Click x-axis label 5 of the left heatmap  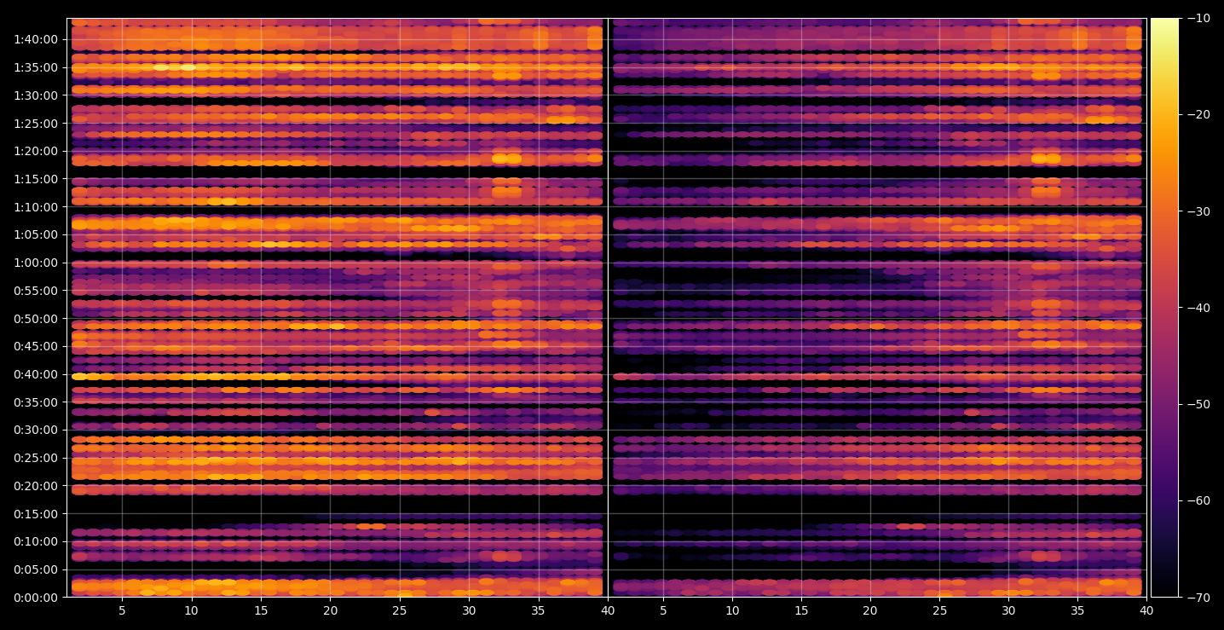pyautogui.click(x=122, y=610)
